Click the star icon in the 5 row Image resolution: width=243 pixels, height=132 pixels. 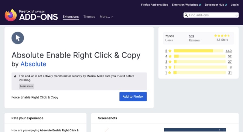(170, 51)
